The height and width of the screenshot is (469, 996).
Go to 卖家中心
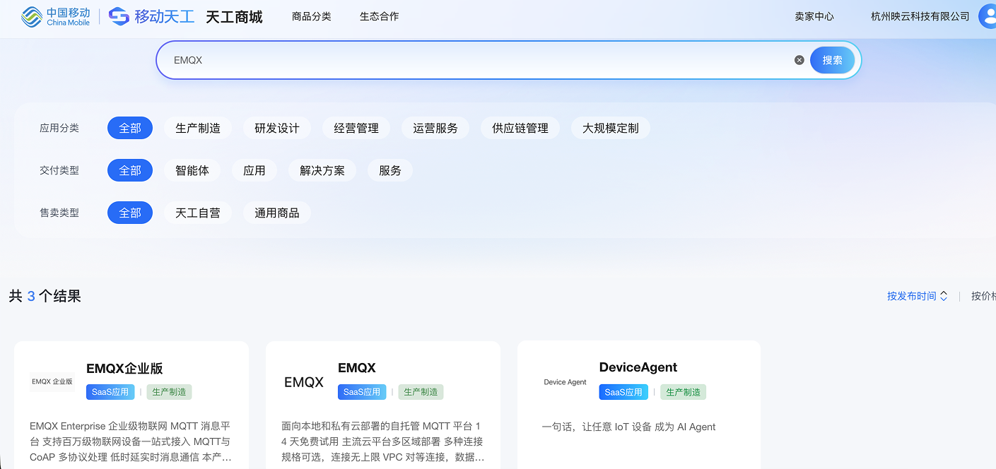pos(814,16)
